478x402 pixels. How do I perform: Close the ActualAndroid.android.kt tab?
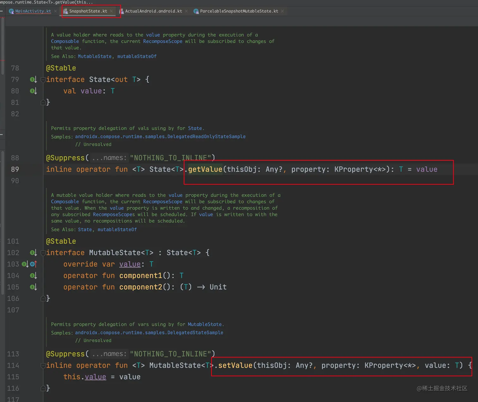coord(186,11)
